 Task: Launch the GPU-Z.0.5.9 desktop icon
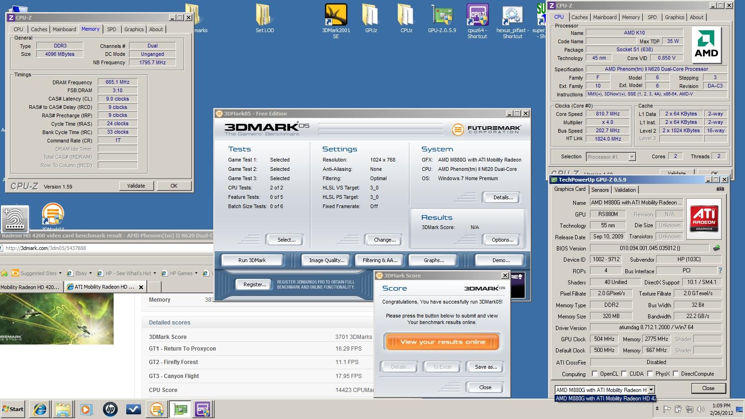pyautogui.click(x=442, y=19)
